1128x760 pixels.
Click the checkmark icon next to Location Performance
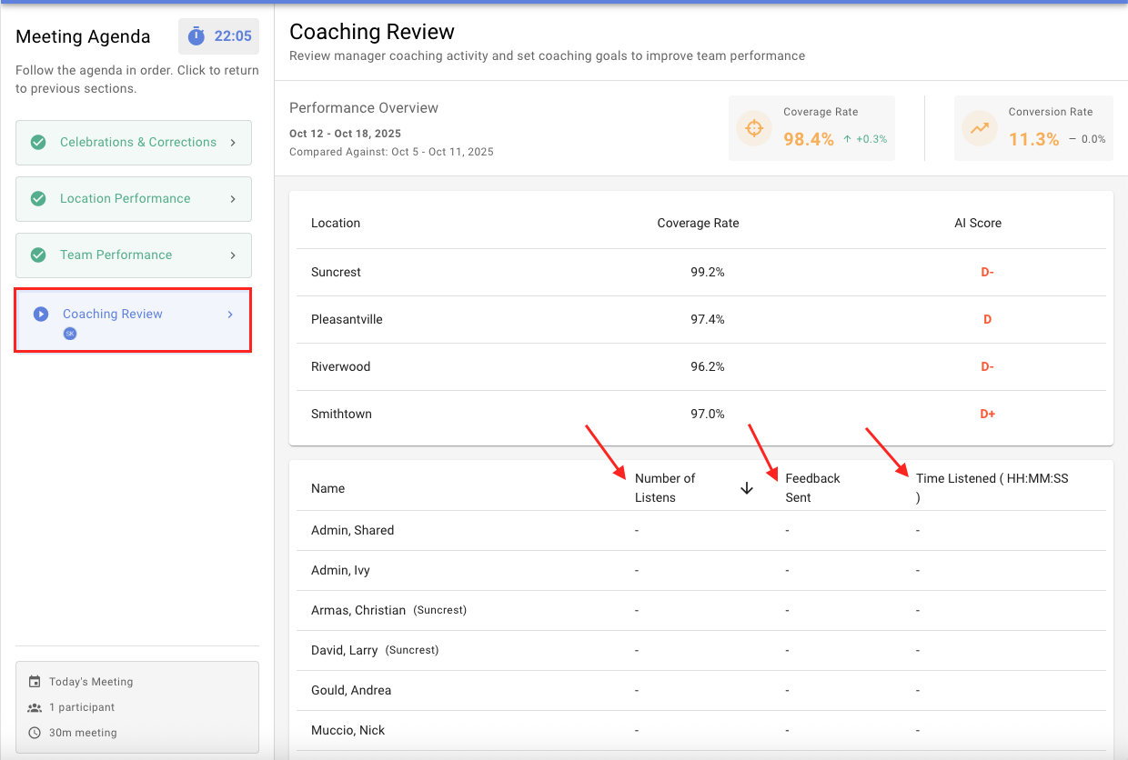(x=38, y=198)
